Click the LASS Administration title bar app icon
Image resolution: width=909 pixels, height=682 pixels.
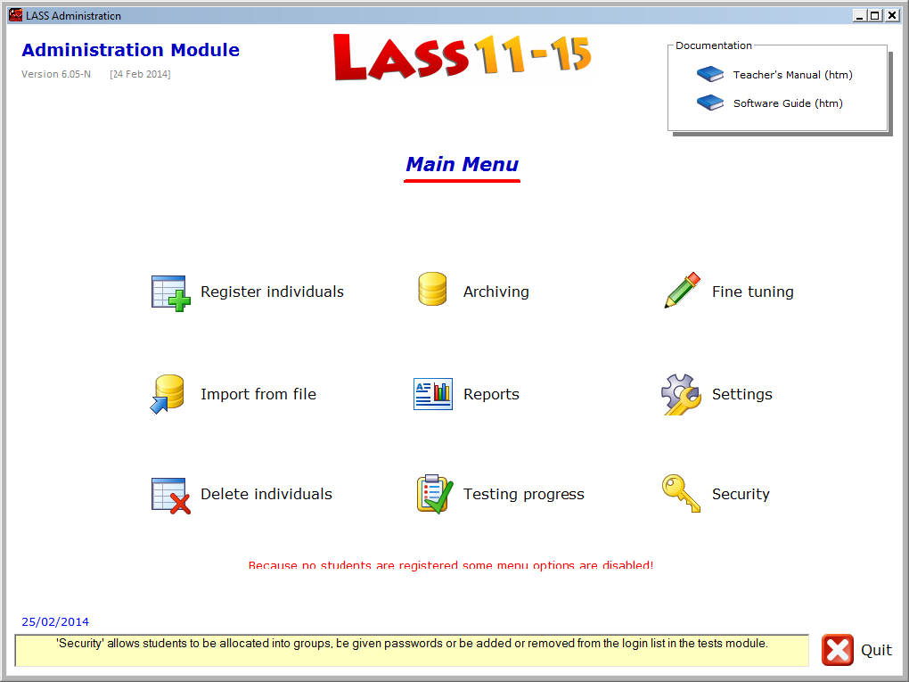[16, 15]
